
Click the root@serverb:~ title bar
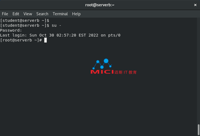pos(100,5)
